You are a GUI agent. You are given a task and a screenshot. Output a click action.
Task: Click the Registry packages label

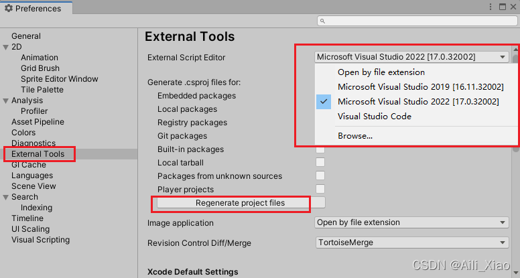[x=192, y=123]
